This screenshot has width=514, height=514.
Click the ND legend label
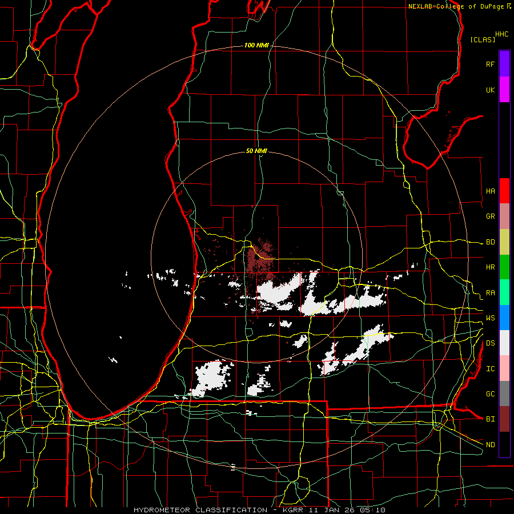click(x=491, y=445)
